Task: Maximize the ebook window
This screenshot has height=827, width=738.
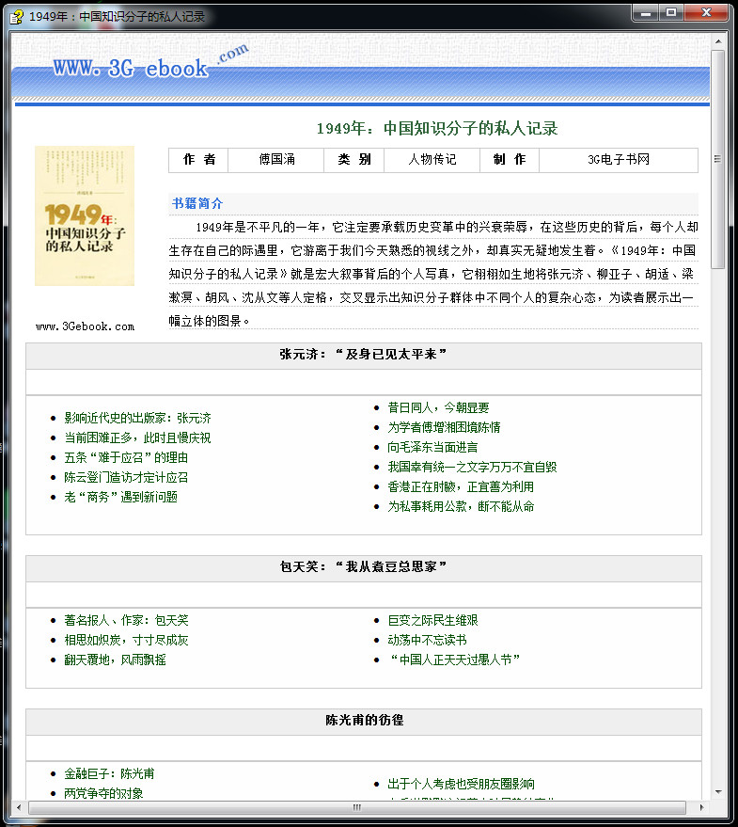Action: [671, 12]
